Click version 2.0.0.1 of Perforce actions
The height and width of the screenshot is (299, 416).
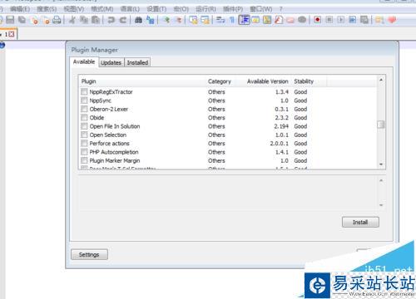[x=280, y=144]
